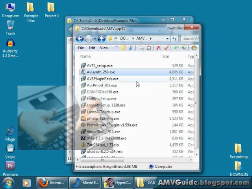Image resolution: width=252 pixels, height=189 pixels.
Task: Click the Back arrow in AMVapp31 window
Action: point(80,39)
